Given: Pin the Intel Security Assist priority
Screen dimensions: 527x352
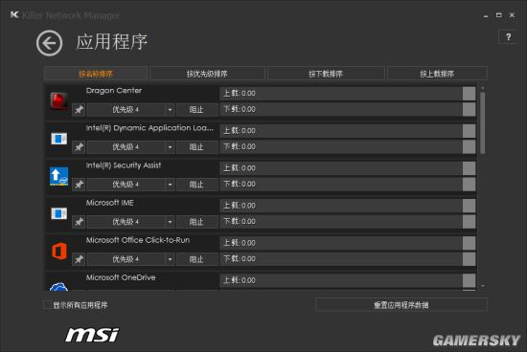Looking at the screenshot, I should (79, 185).
